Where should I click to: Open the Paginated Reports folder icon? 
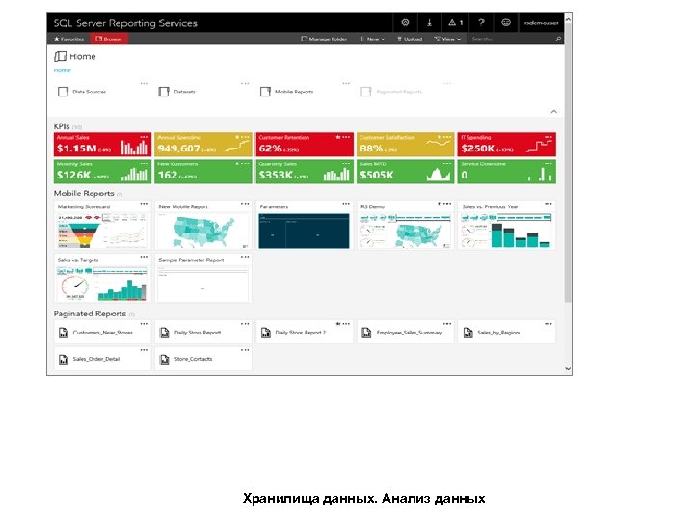[365, 92]
